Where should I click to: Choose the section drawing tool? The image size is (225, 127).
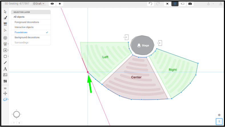5,44
